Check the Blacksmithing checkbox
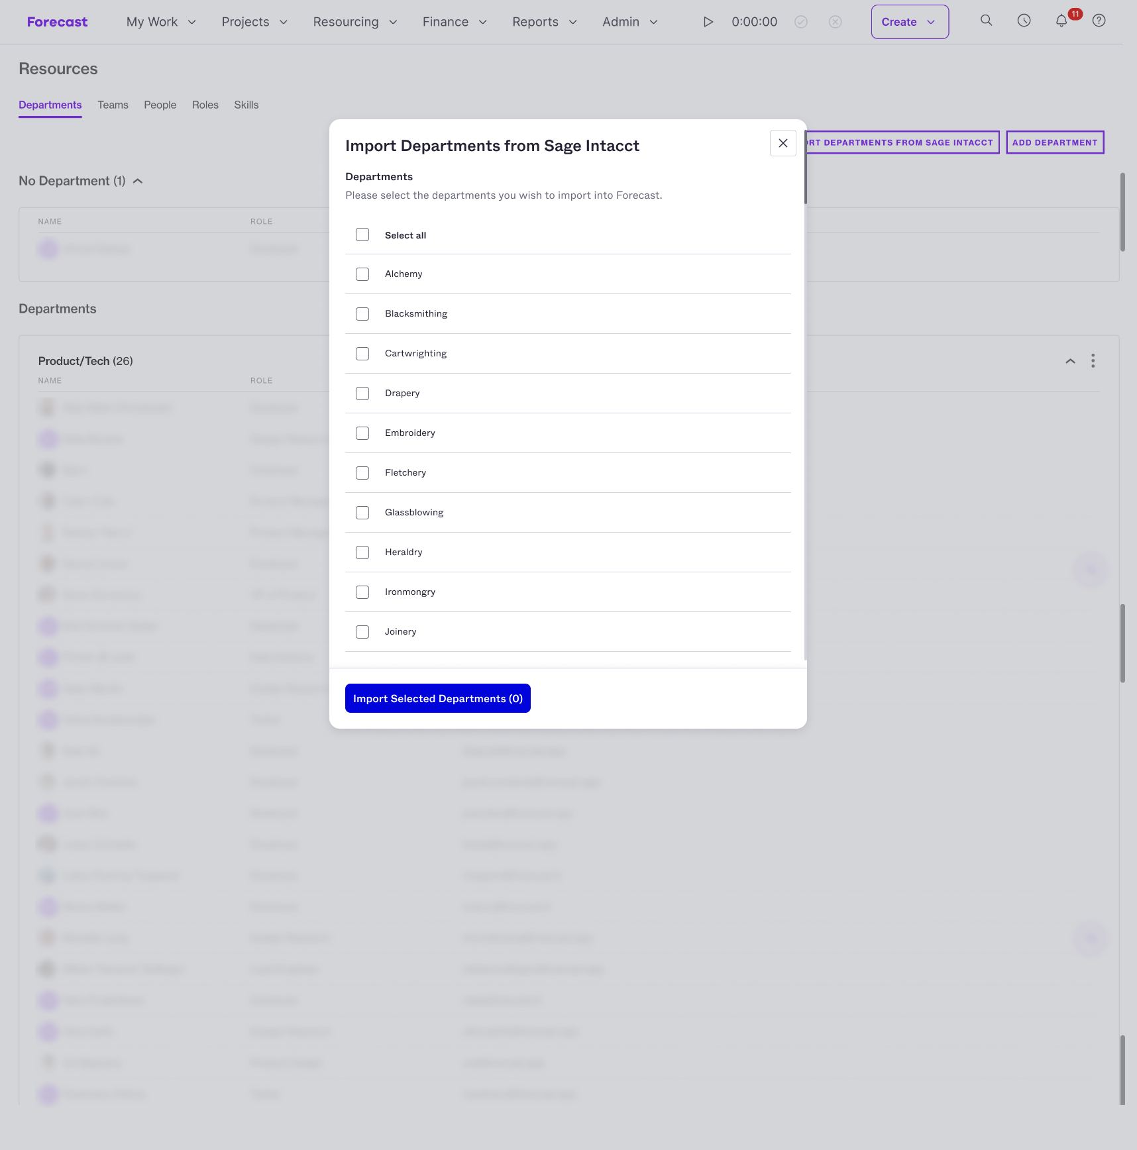Screen dimensions: 1137x1150 click(362, 314)
